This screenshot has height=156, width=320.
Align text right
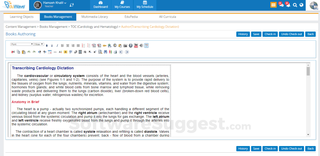click(x=73, y=45)
